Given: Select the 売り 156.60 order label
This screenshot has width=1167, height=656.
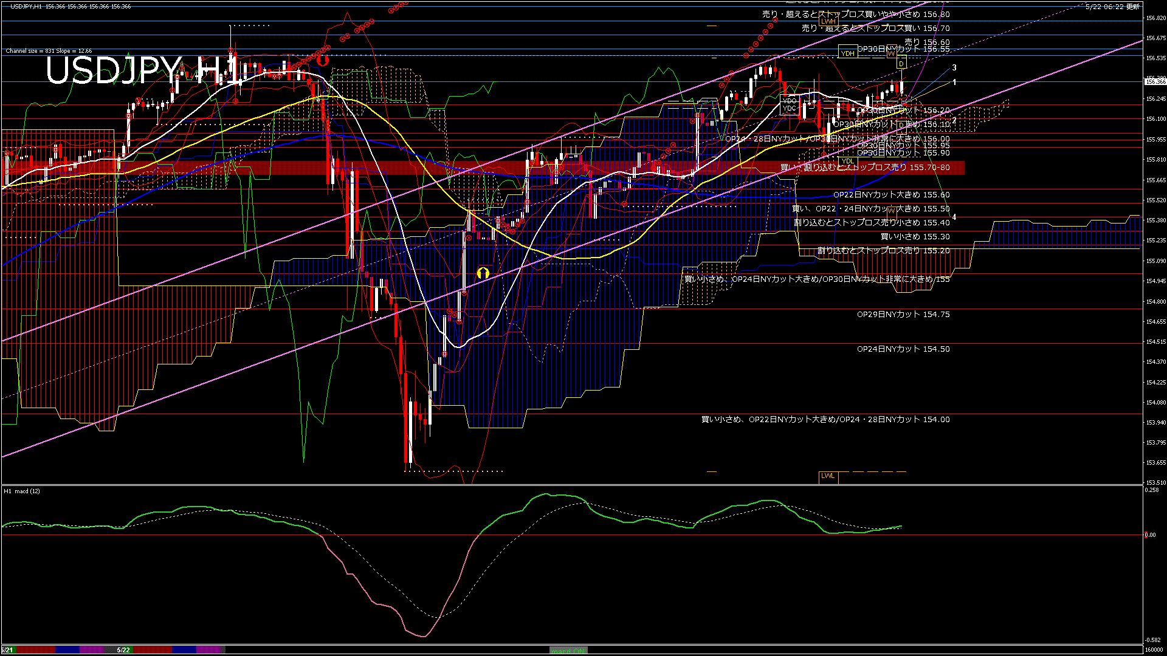Looking at the screenshot, I should 927,43.
